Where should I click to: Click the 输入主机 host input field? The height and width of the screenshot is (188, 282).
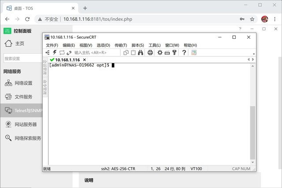96,52
